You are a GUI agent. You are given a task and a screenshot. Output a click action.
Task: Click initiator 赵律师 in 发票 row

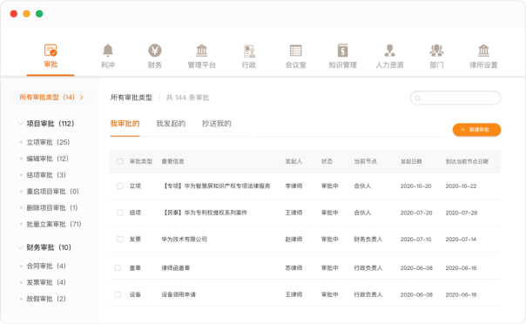(x=293, y=240)
